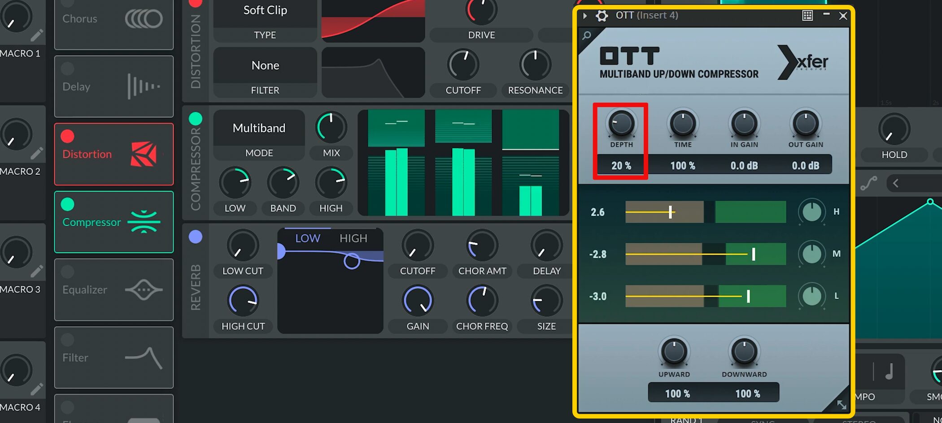
Task: Toggle the Distortion module power button
Action: point(68,136)
